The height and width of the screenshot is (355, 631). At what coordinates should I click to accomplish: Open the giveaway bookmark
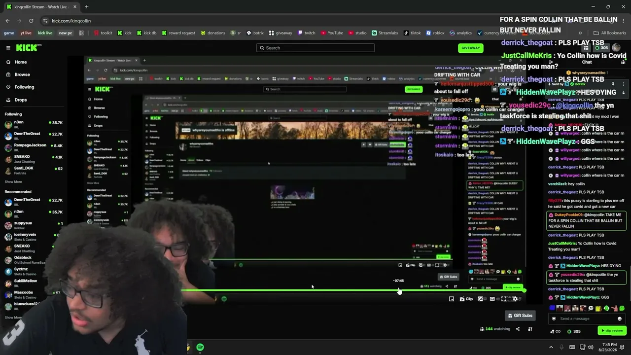(x=280, y=33)
